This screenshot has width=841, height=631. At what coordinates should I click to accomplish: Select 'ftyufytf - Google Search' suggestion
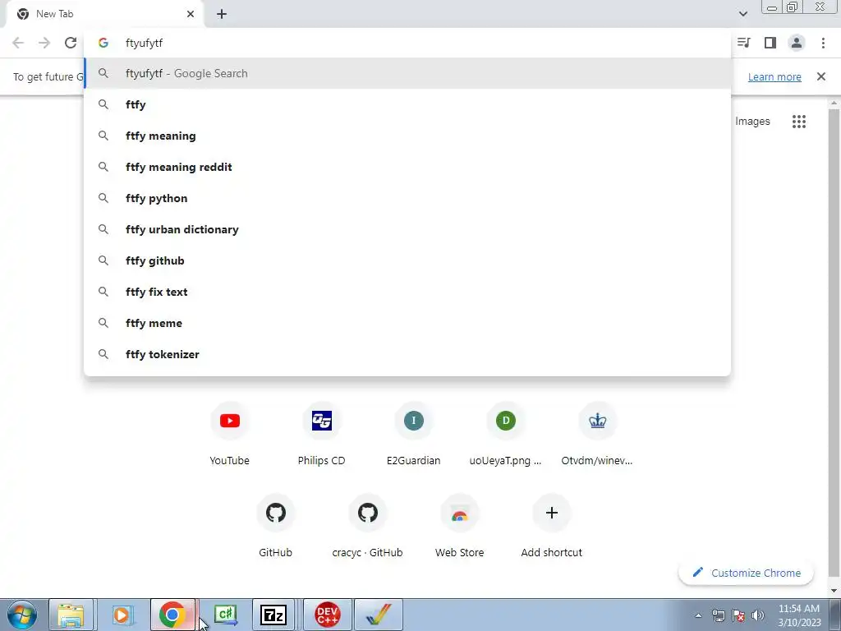click(407, 73)
